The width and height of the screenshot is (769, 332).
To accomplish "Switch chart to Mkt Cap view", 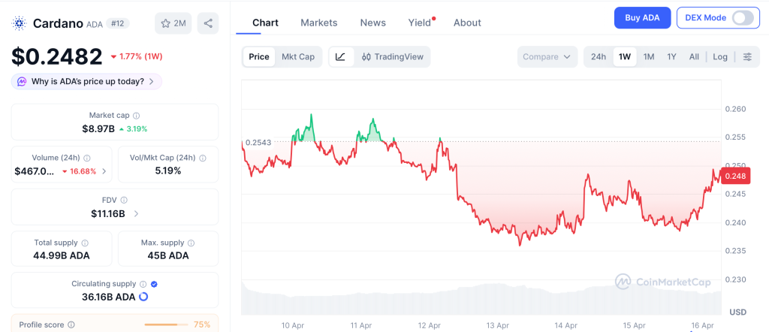I will point(298,56).
